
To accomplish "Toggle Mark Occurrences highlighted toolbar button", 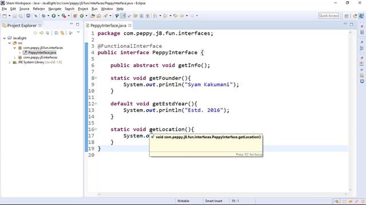I will [124, 16].
